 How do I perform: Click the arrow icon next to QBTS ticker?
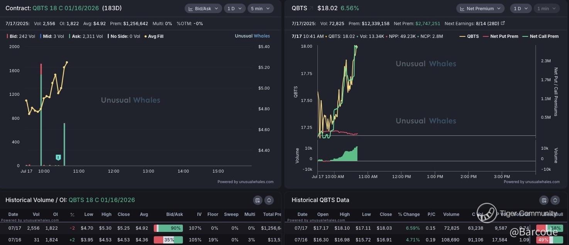(x=312, y=8)
